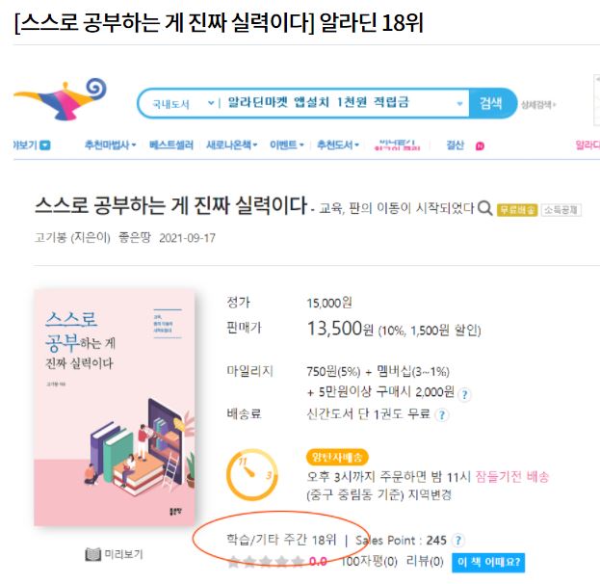Click the pink book cover thumbnail
Image resolution: width=600 pixels, height=584 pixels.
(x=115, y=408)
